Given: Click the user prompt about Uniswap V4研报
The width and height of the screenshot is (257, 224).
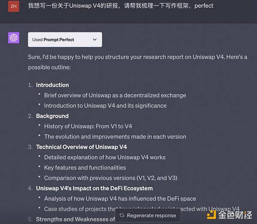Looking at the screenshot, I should click(121, 6).
